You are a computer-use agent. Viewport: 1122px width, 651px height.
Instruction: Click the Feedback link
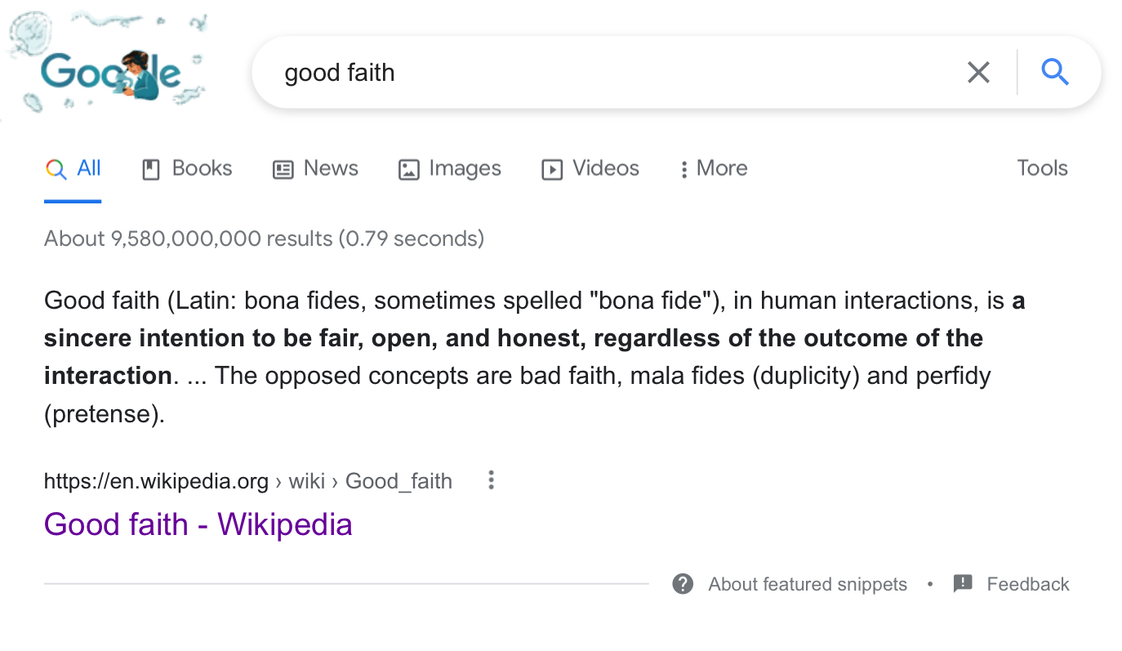coord(1028,584)
